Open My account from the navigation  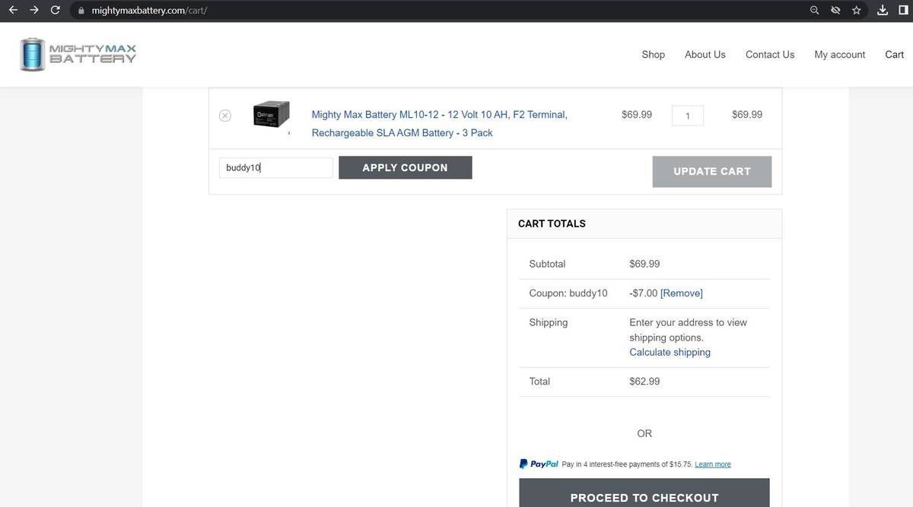[839, 55]
